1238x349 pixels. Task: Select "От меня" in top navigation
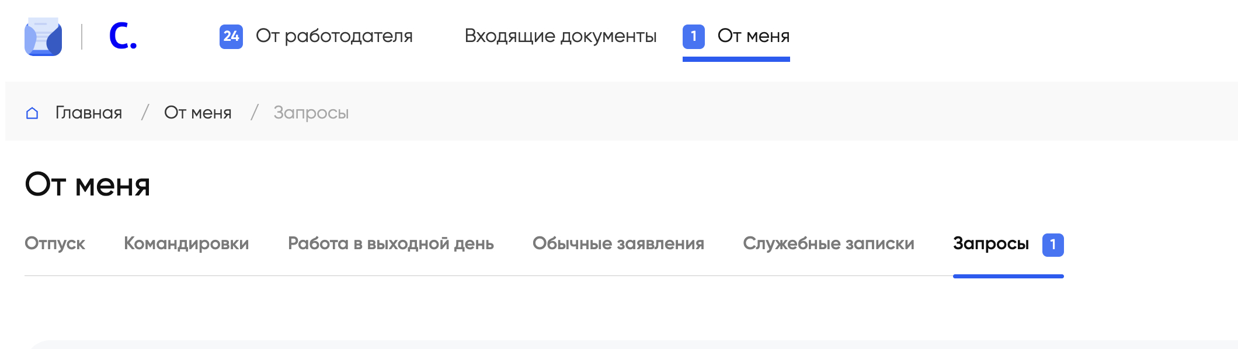coord(753,36)
